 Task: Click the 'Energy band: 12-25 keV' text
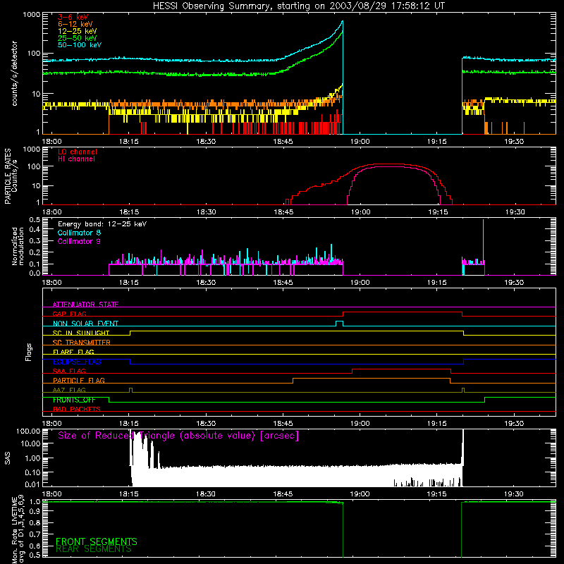[102, 224]
